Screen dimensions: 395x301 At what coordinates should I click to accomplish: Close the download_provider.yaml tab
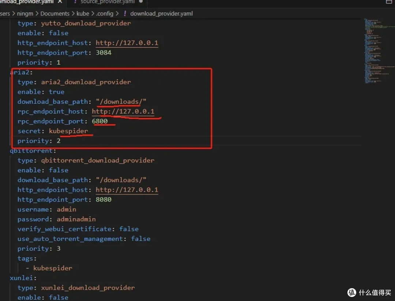[x=60, y=2]
